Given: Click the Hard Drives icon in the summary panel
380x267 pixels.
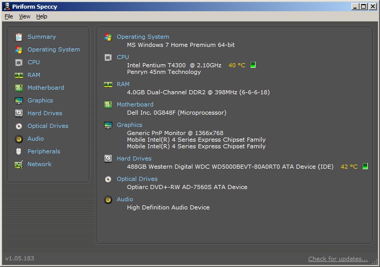Looking at the screenshot, I should 108,158.
